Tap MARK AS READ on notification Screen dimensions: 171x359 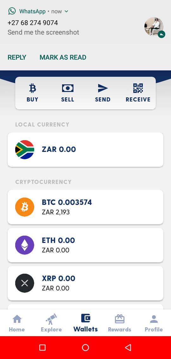pos(63,57)
